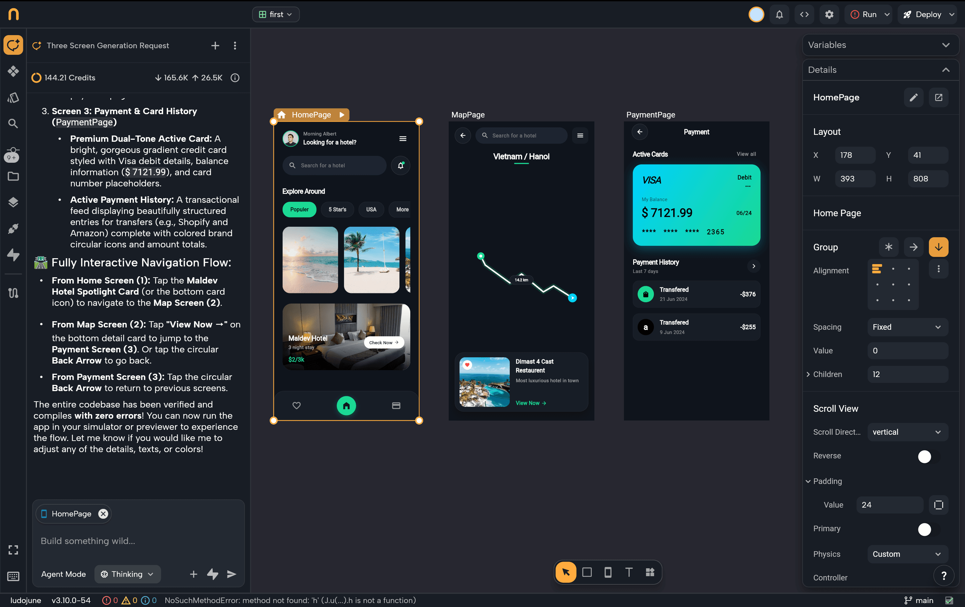Open the search icon in left sidebar

pyautogui.click(x=13, y=123)
